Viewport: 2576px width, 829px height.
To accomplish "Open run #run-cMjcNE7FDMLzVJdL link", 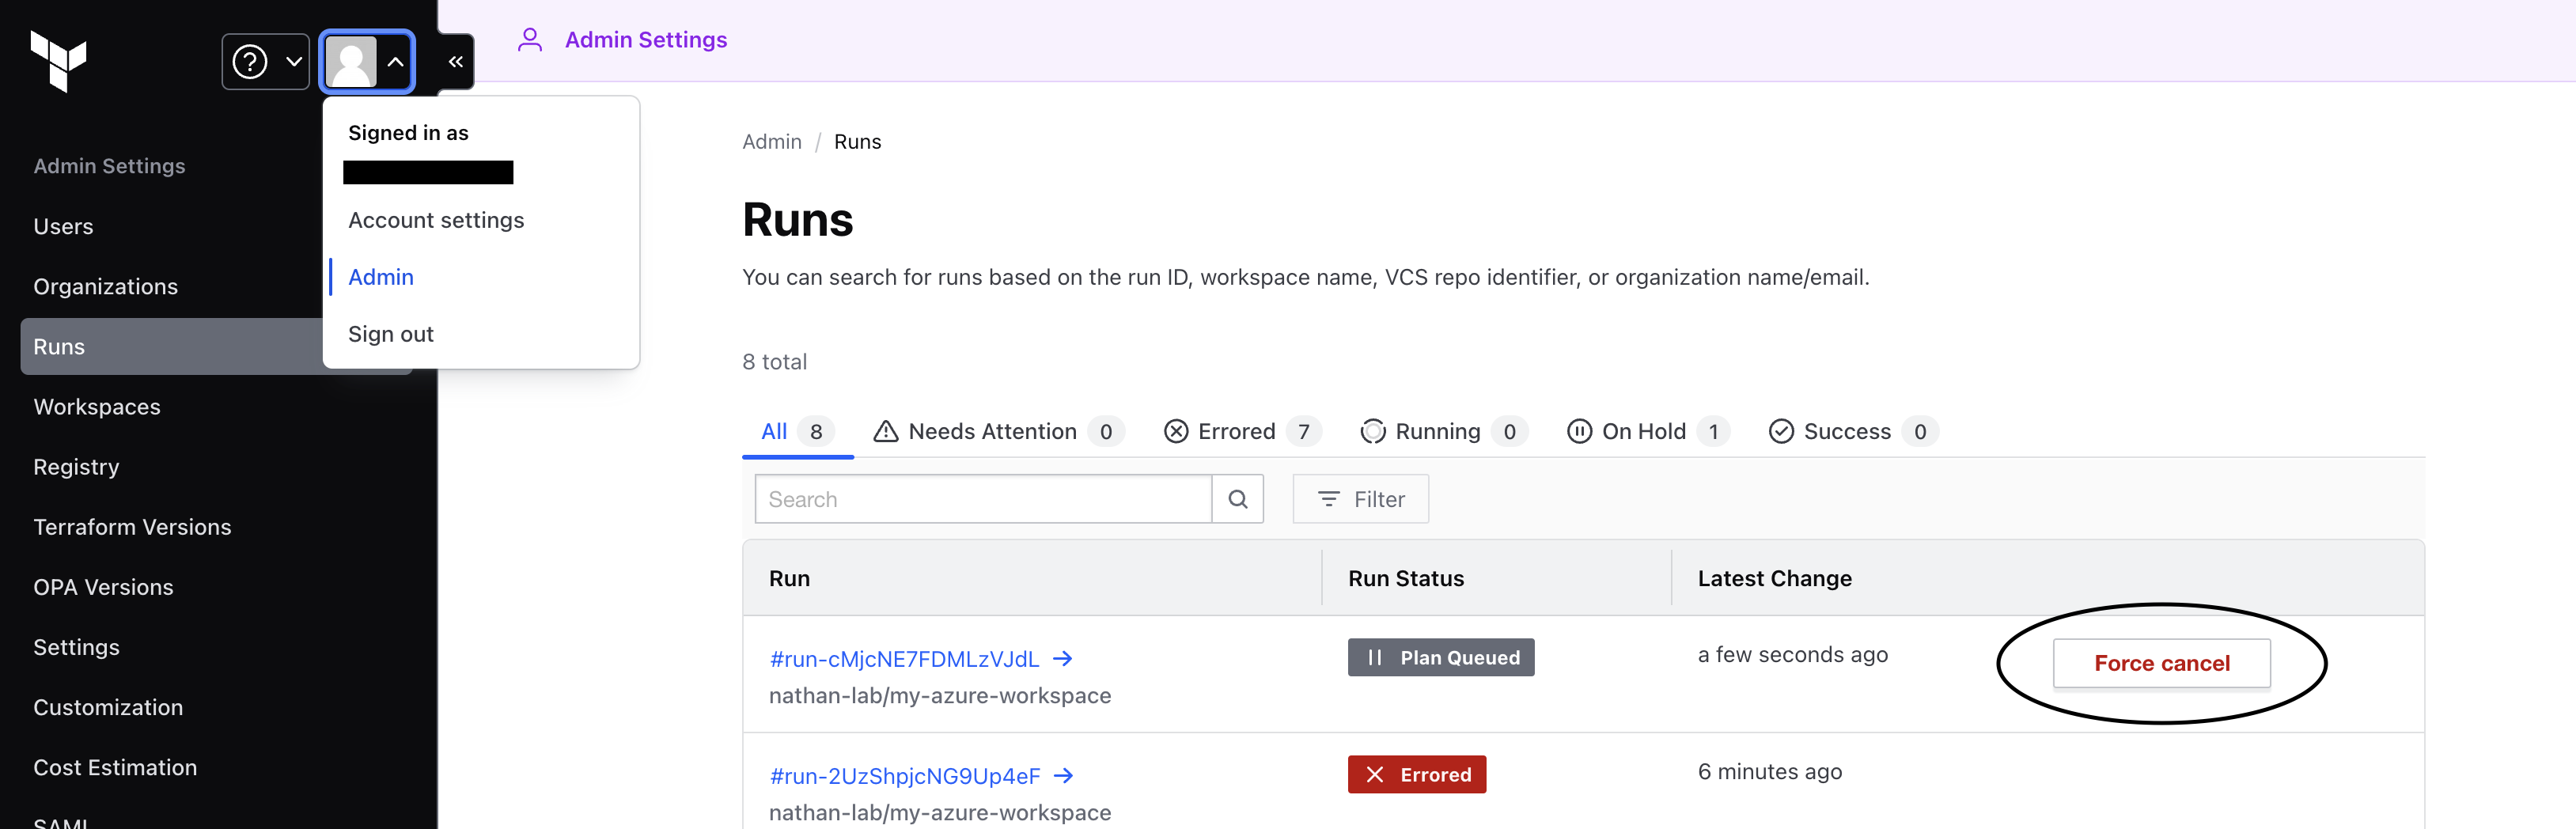I will (903, 659).
